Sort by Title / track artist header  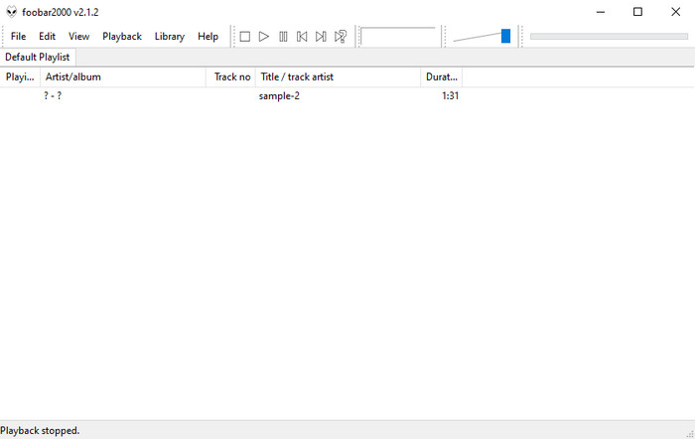pos(338,77)
